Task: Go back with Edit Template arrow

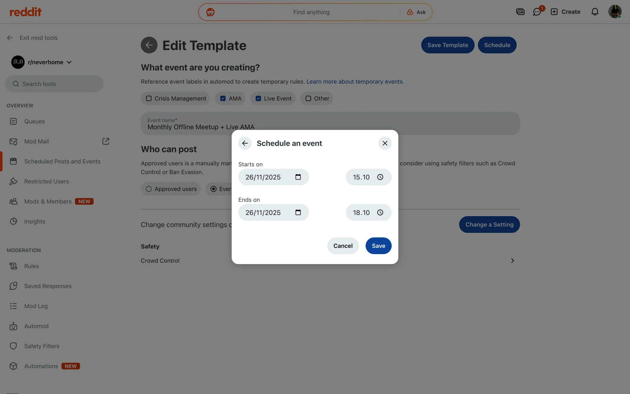Action: click(x=149, y=45)
